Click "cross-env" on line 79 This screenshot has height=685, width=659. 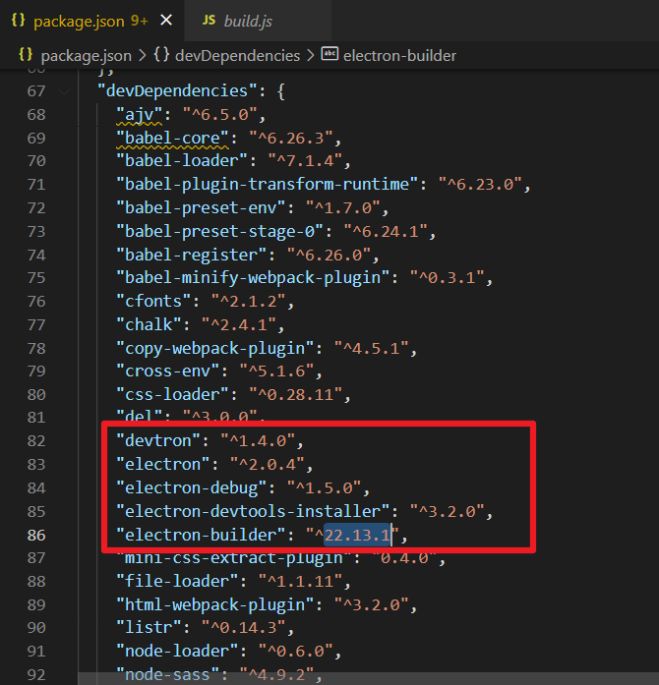click(x=167, y=371)
